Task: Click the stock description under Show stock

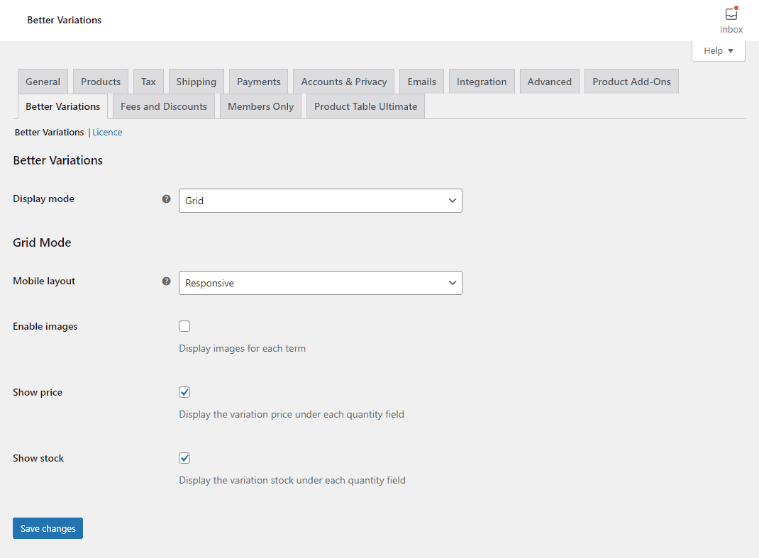Action: [x=292, y=480]
